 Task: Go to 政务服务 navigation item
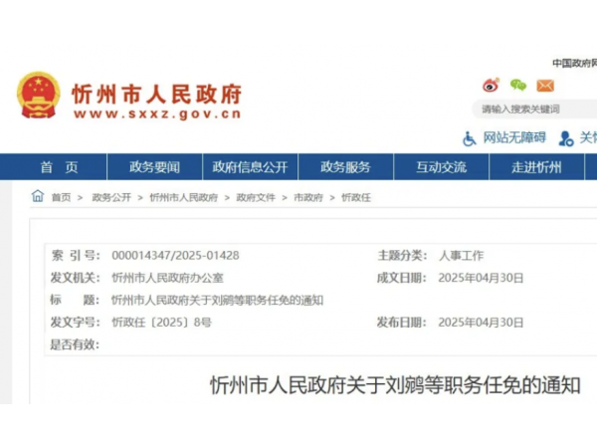point(345,167)
